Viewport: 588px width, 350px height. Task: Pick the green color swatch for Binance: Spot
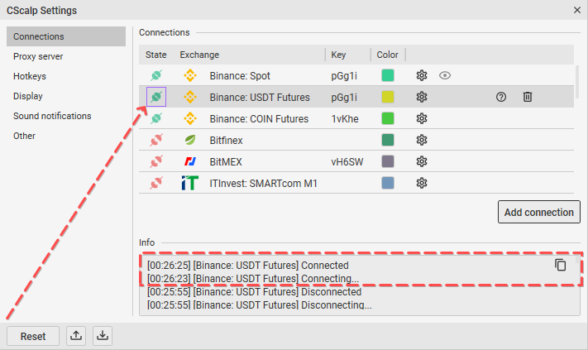tap(388, 75)
